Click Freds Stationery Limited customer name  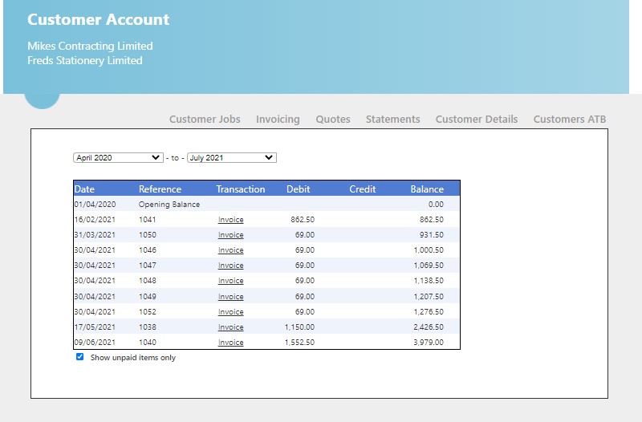pos(85,61)
